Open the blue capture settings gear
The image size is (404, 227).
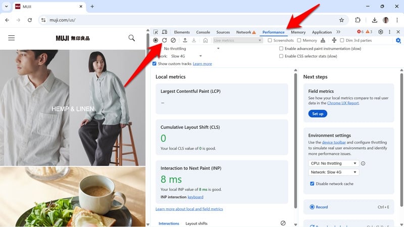(x=398, y=40)
